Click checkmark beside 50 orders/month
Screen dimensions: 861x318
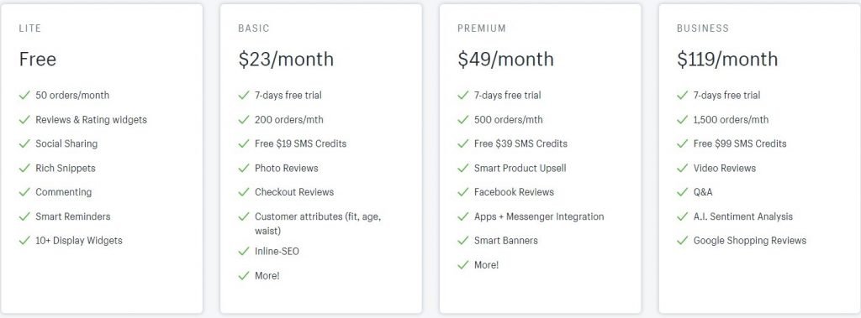pyautogui.click(x=24, y=96)
